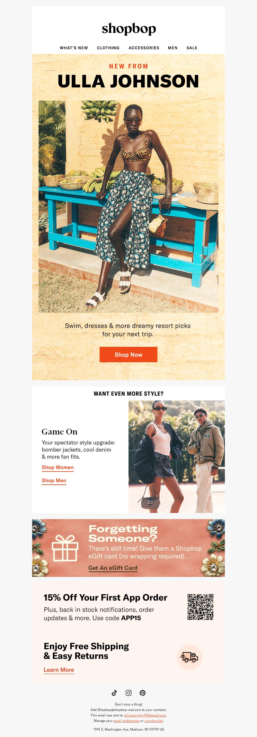Open the TikTok social icon
Screen dimensions: 257x737
coord(114,693)
